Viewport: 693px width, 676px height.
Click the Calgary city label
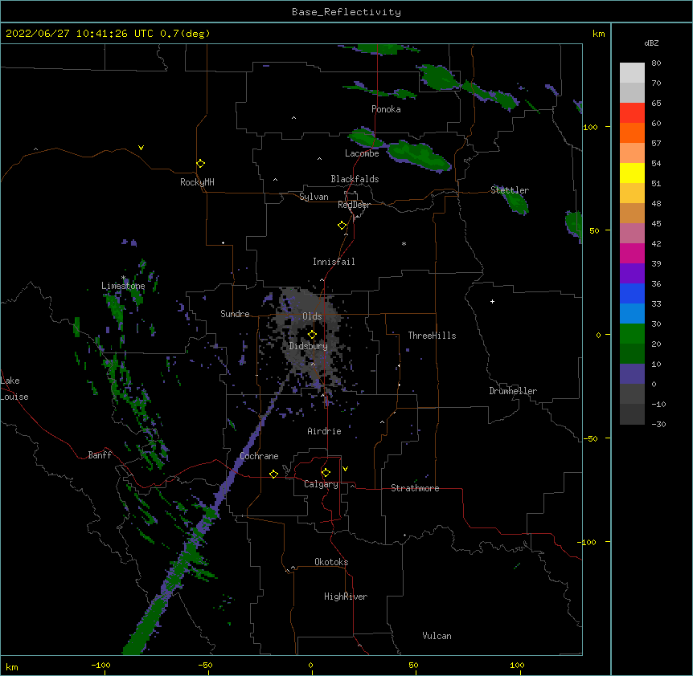point(322,484)
